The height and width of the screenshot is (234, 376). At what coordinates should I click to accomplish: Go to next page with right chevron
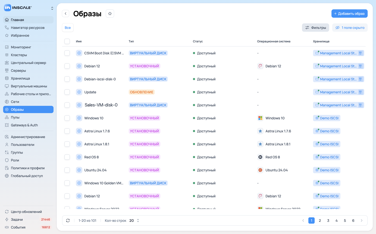point(361,221)
